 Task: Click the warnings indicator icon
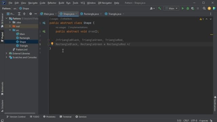[201, 19]
